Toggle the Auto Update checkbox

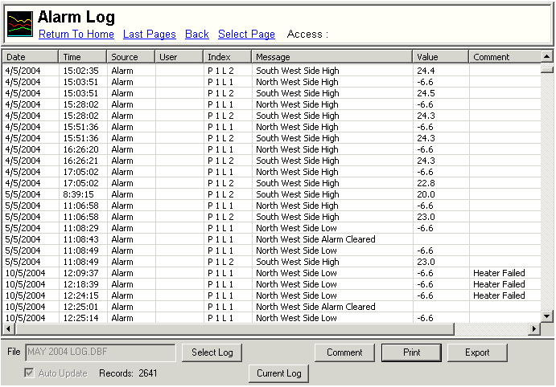[30, 373]
